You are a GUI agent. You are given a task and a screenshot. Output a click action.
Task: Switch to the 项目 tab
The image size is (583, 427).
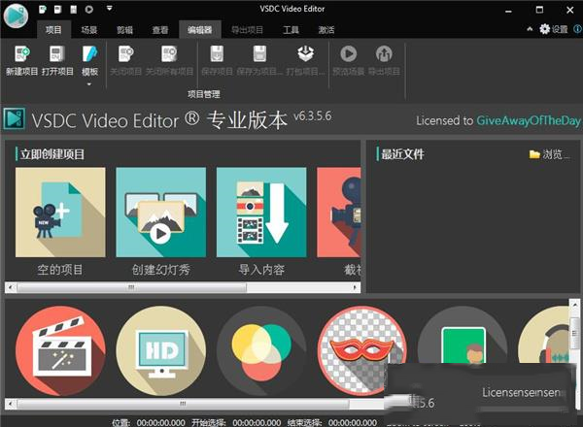point(53,30)
